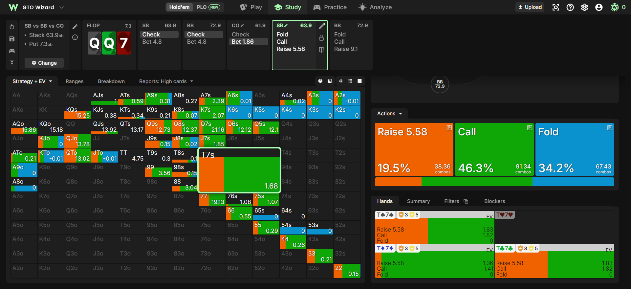
Task: Open details icon on Fold card
Action: coord(610,128)
